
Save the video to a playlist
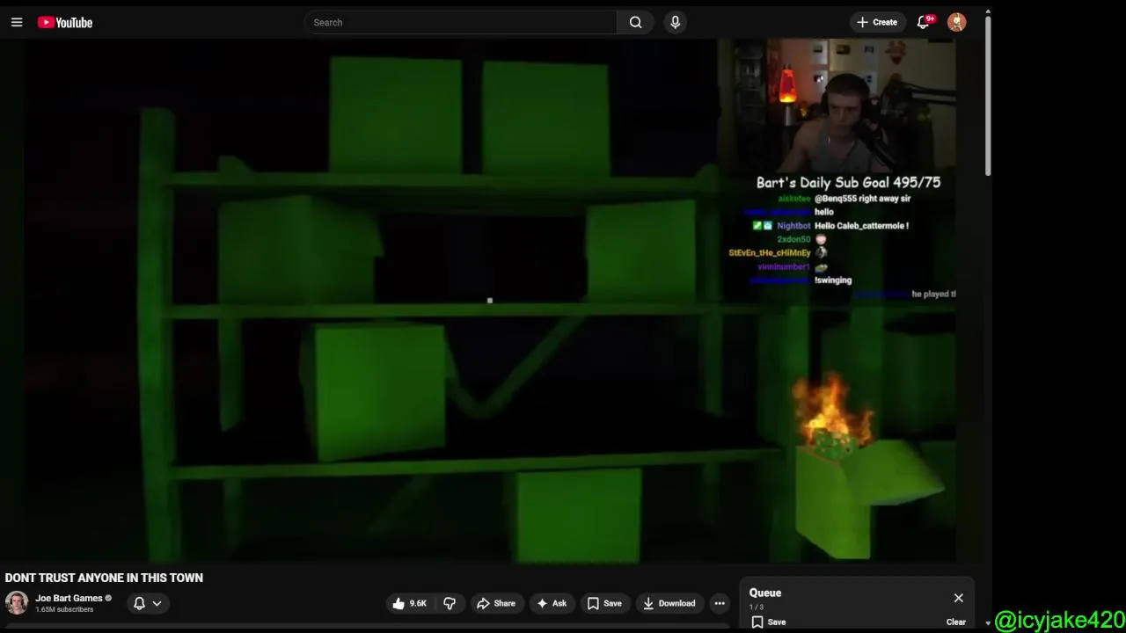604,603
